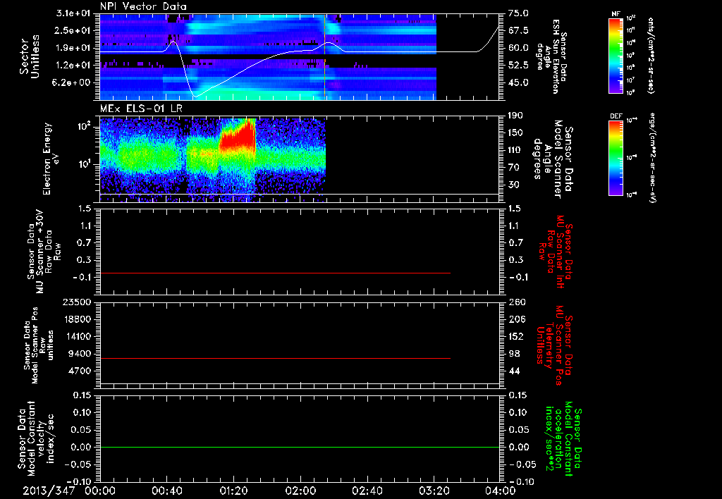The width and height of the screenshot is (722, 499).
Task: Click the 2013/347 date label
Action: (x=49, y=491)
